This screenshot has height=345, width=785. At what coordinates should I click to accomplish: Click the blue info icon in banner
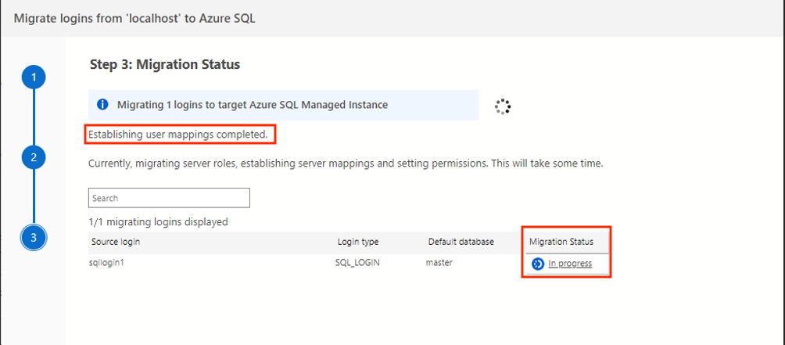coord(102,105)
